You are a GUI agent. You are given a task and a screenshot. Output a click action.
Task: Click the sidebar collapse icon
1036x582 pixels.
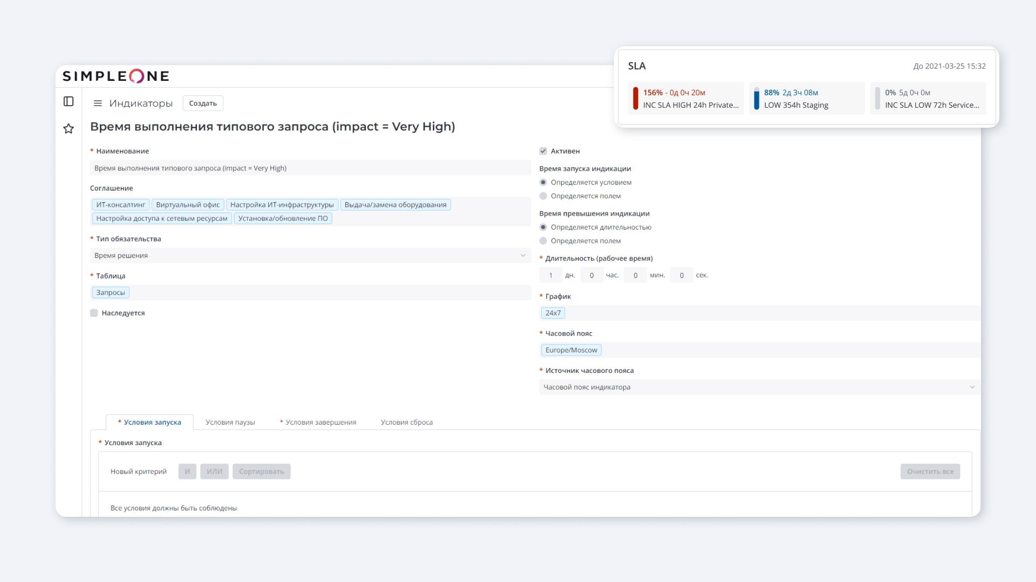(x=69, y=102)
